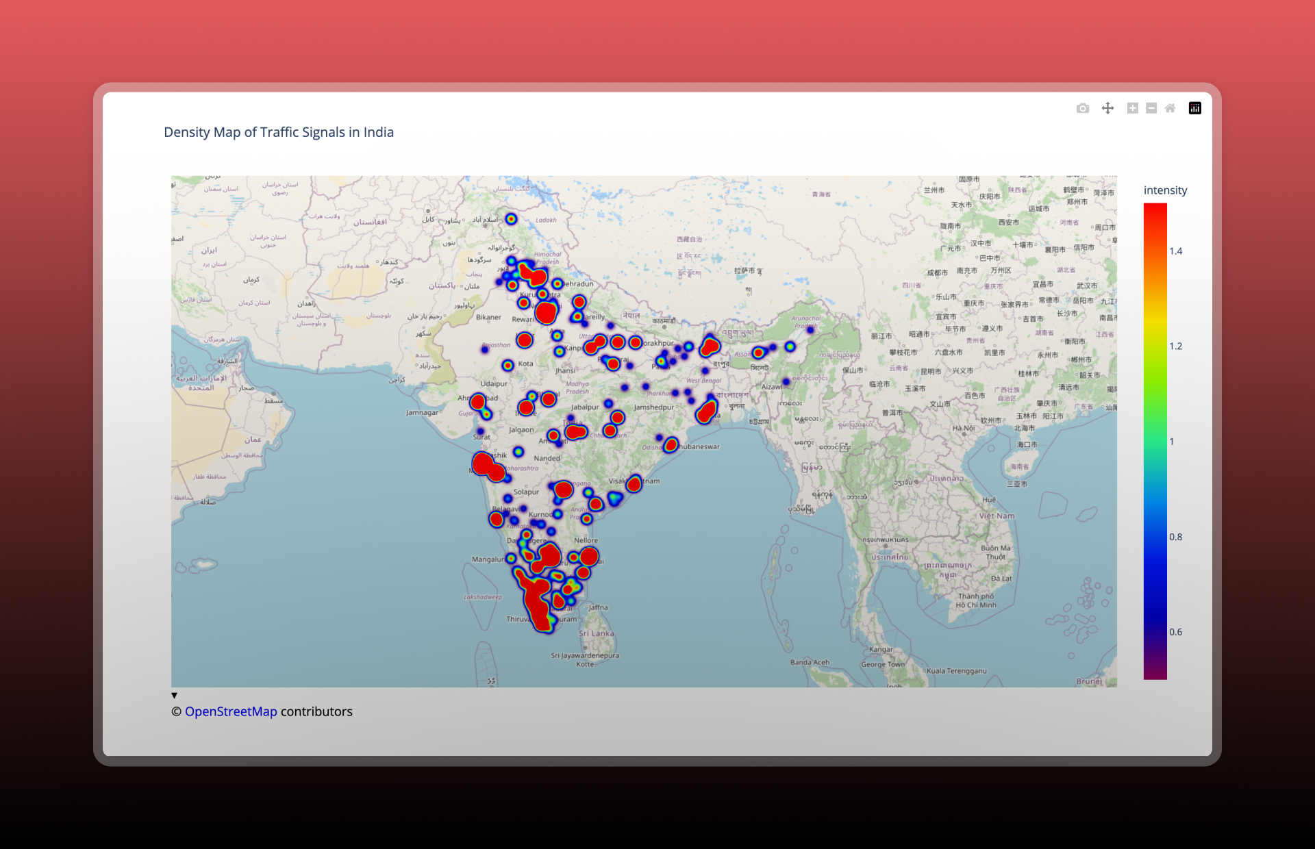The width and height of the screenshot is (1315, 849).
Task: Click the intensity colorbar title
Action: 1165,190
